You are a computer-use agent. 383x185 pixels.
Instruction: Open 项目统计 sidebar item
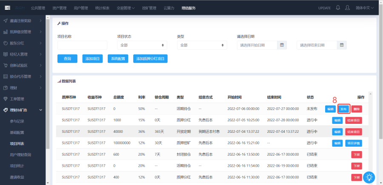pos(17,166)
